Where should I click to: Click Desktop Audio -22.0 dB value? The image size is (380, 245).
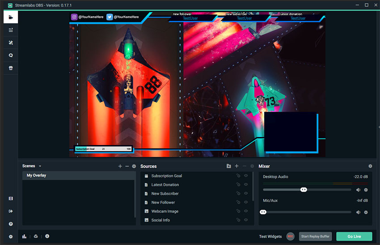pyautogui.click(x=361, y=177)
